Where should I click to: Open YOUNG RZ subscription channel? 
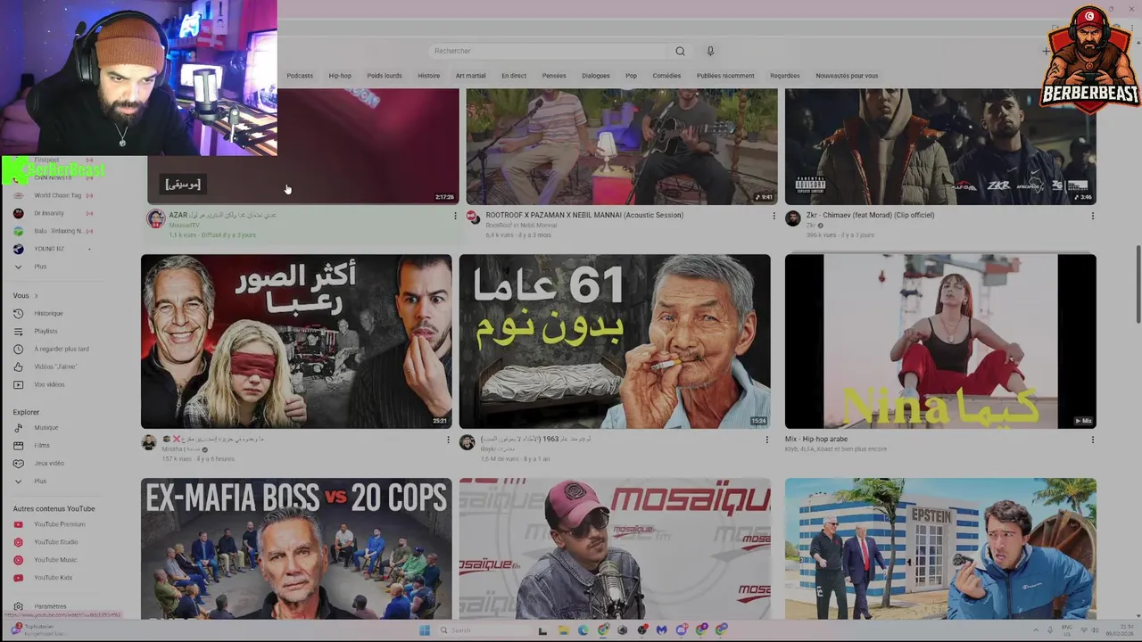(x=48, y=249)
